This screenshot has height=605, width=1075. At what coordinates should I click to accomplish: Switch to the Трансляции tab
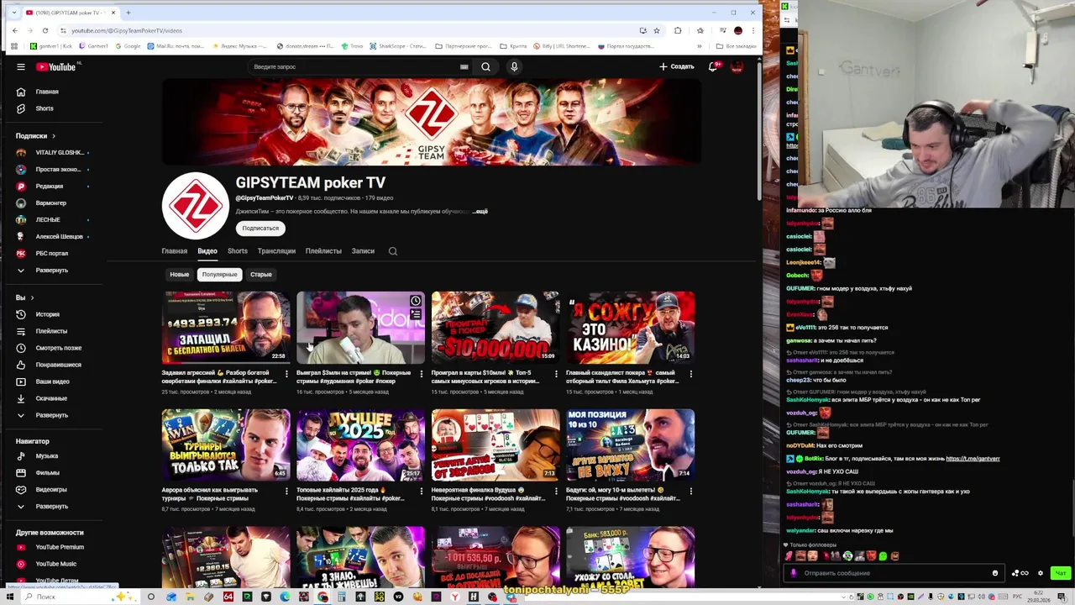[x=276, y=251]
